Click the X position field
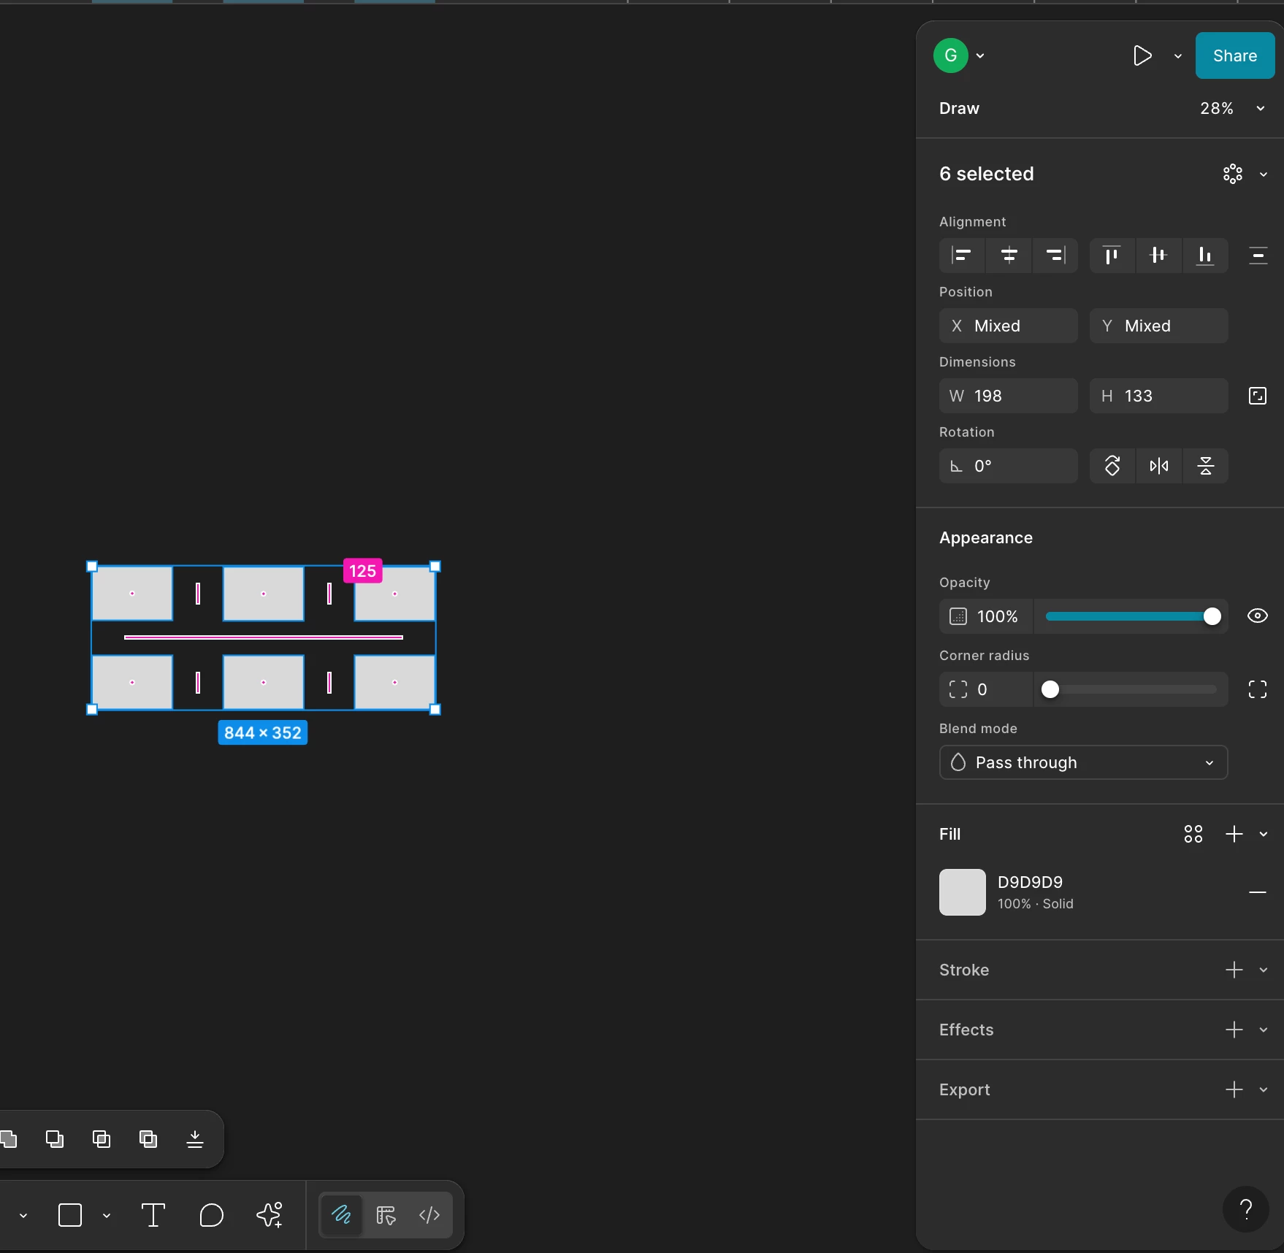This screenshot has width=1284, height=1253. point(1009,326)
